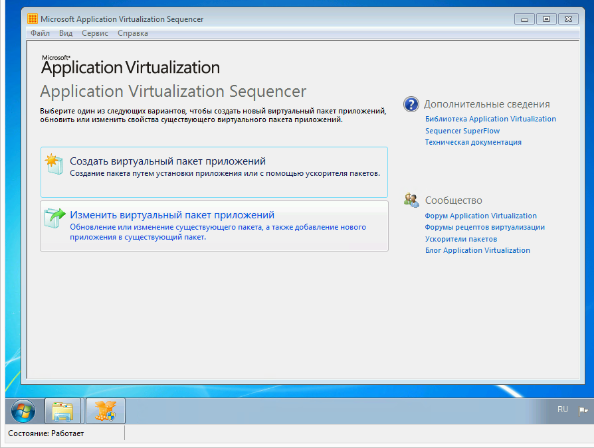The image size is (594, 448).
Task: Click the Сообщество people icon
Action: click(x=411, y=200)
